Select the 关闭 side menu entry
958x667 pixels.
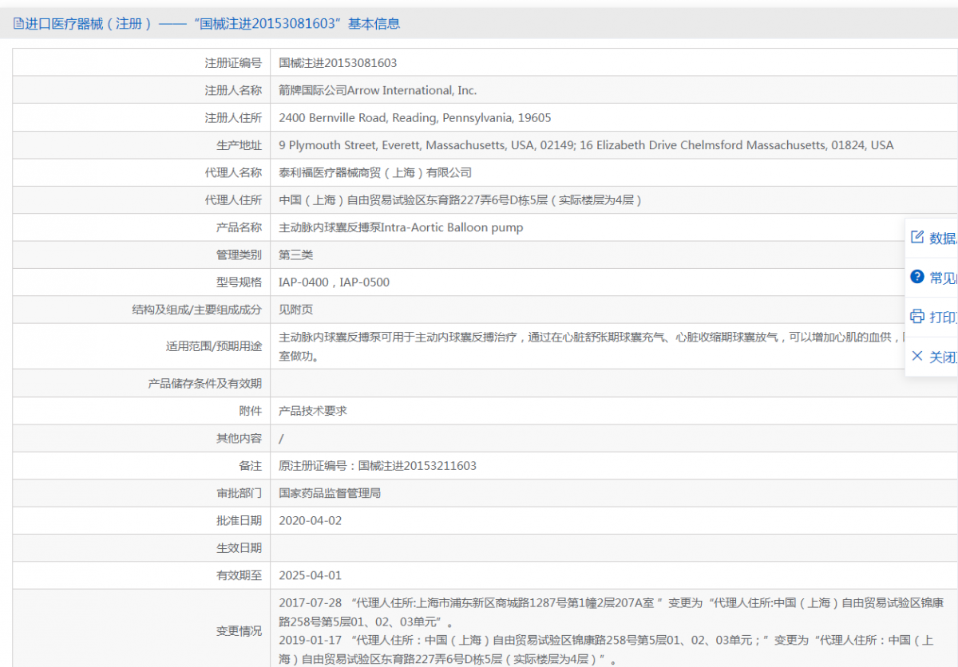[x=932, y=357]
